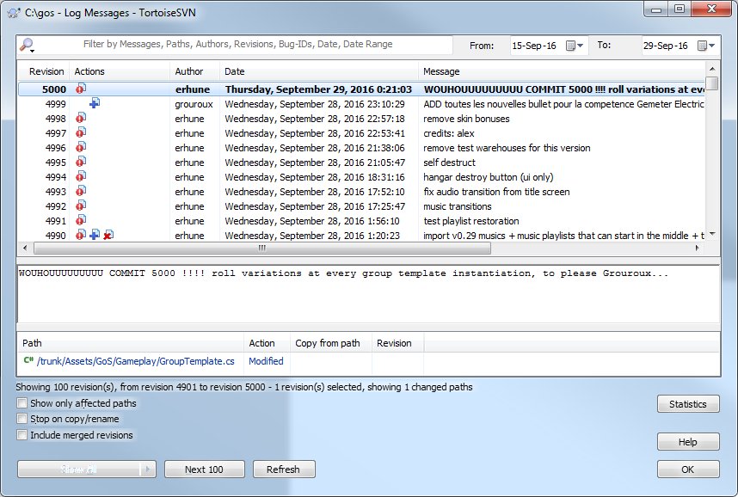Click modified action icon for revision 4993
Screen dimensions: 738x497
point(81,191)
